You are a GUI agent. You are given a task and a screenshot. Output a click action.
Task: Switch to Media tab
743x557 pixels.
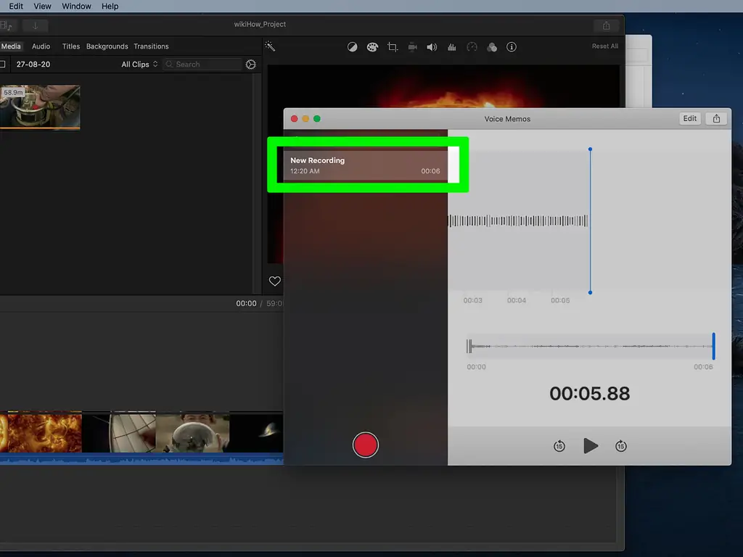pyautogui.click(x=10, y=46)
